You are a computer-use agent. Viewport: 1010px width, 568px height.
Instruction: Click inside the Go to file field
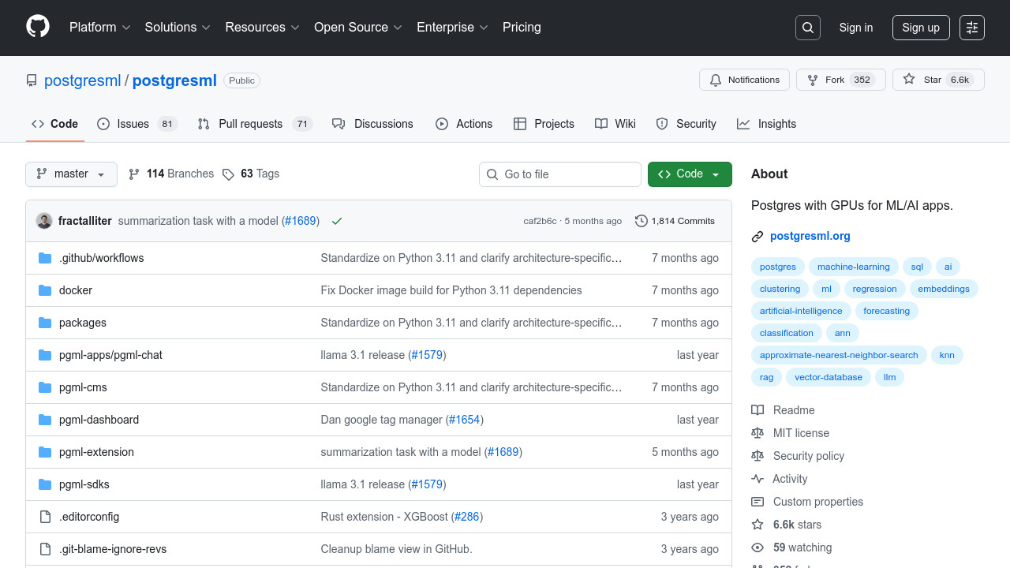[x=560, y=174]
